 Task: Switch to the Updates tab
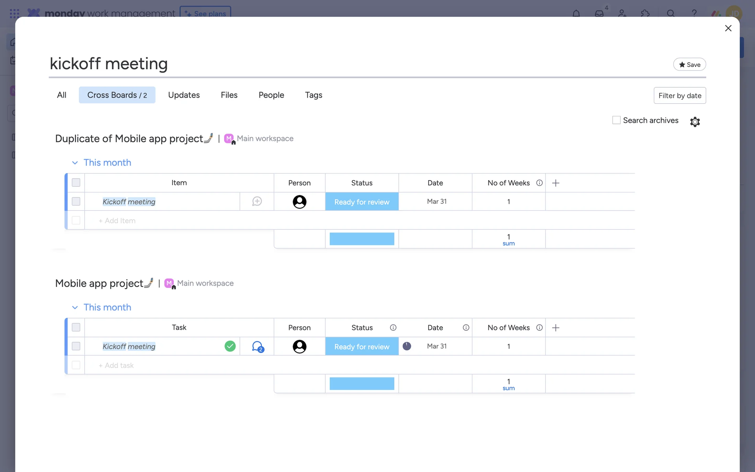click(184, 95)
